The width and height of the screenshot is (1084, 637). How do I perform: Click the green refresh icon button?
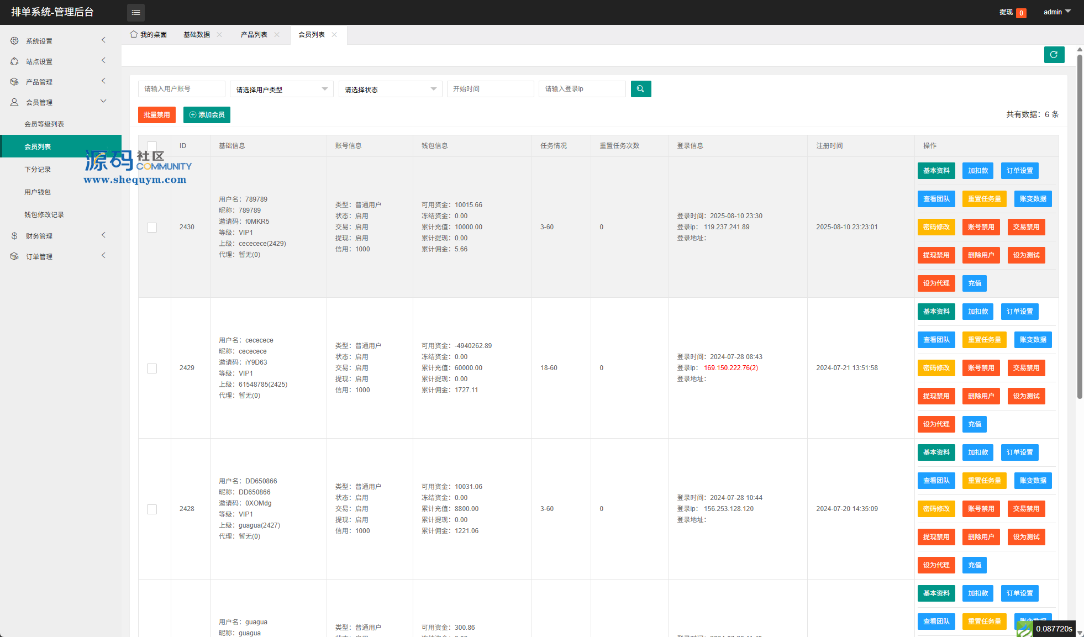1054,55
